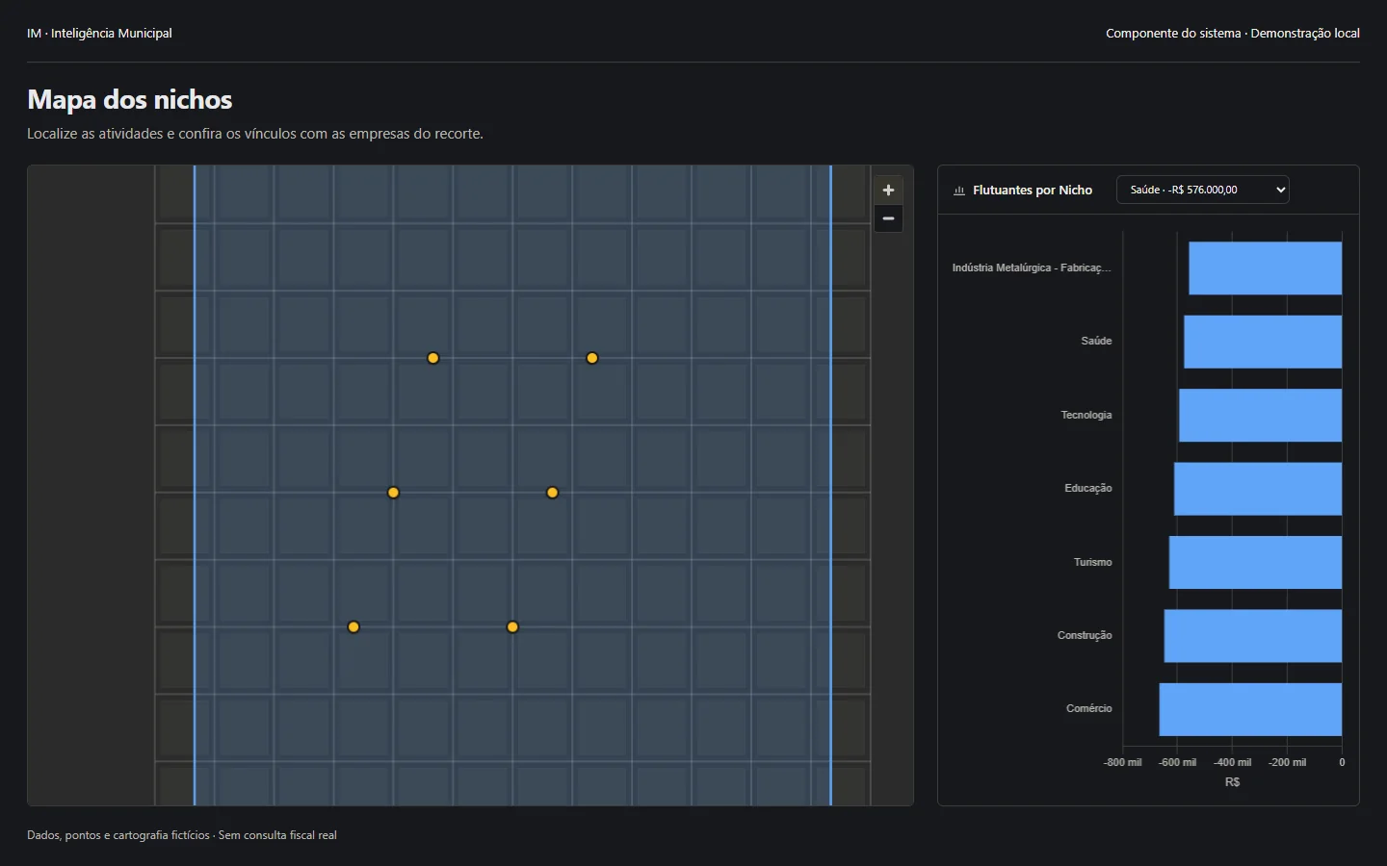Viewport: 1387px width, 866px height.
Task: Click the bar chart icon beside Flutuantes por Nicho
Action: tap(959, 191)
